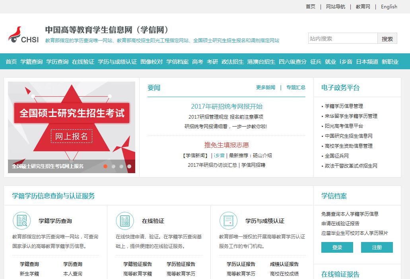Screen dimensions: 410x279
Task: Click the 登录 login button
Action: point(337,247)
